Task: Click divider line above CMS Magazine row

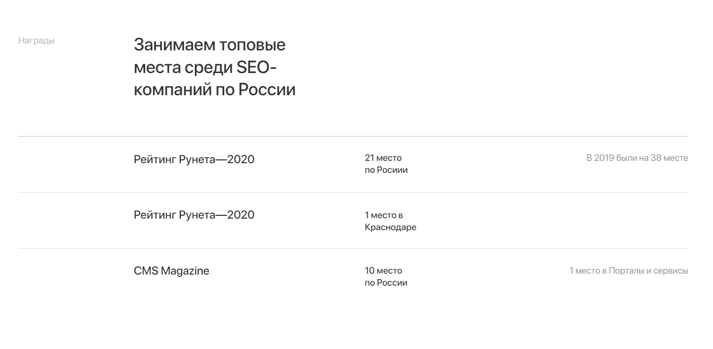Action: click(x=353, y=248)
